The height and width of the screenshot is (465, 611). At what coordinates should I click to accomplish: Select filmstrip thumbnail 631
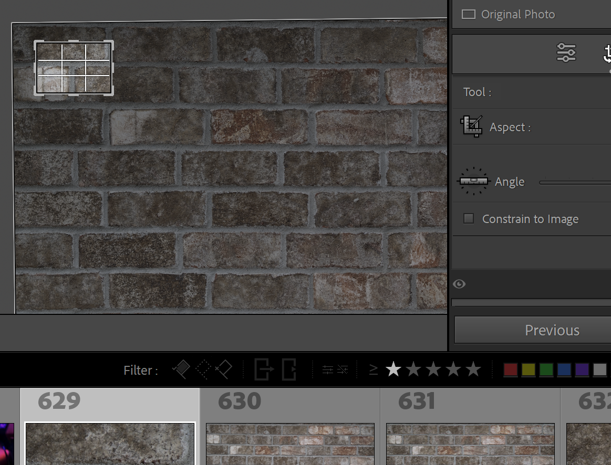[470, 443]
